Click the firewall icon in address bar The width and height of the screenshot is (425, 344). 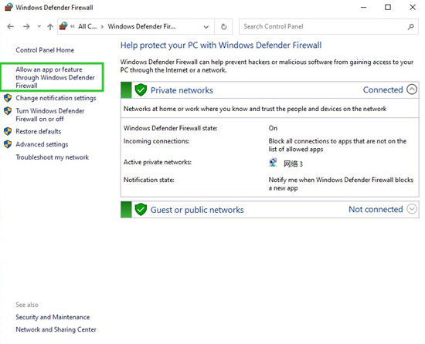pyautogui.click(x=63, y=26)
